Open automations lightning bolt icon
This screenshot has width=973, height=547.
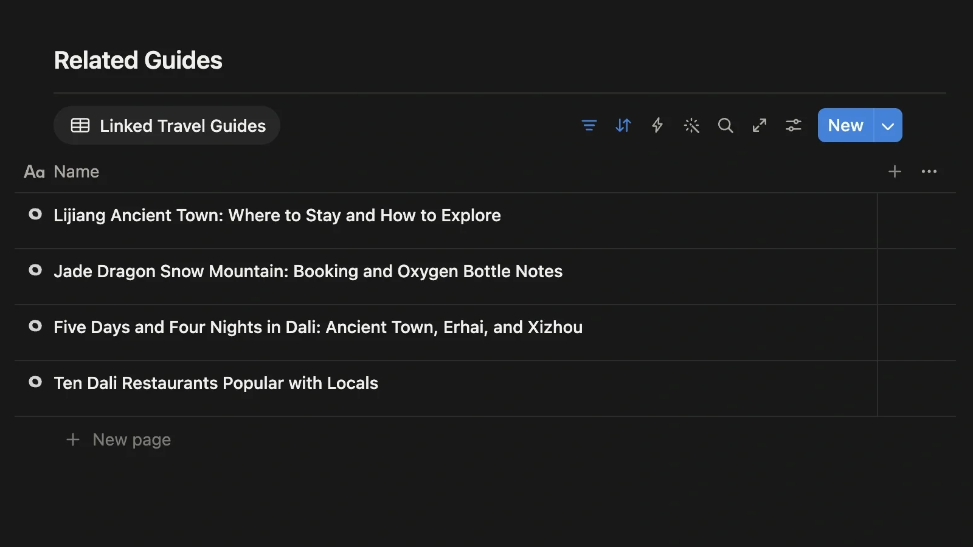pos(657,125)
